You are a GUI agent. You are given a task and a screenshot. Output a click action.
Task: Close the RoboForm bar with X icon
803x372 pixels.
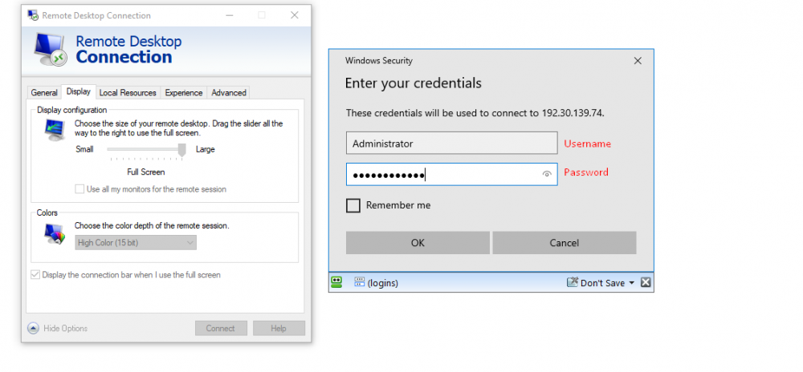(646, 282)
